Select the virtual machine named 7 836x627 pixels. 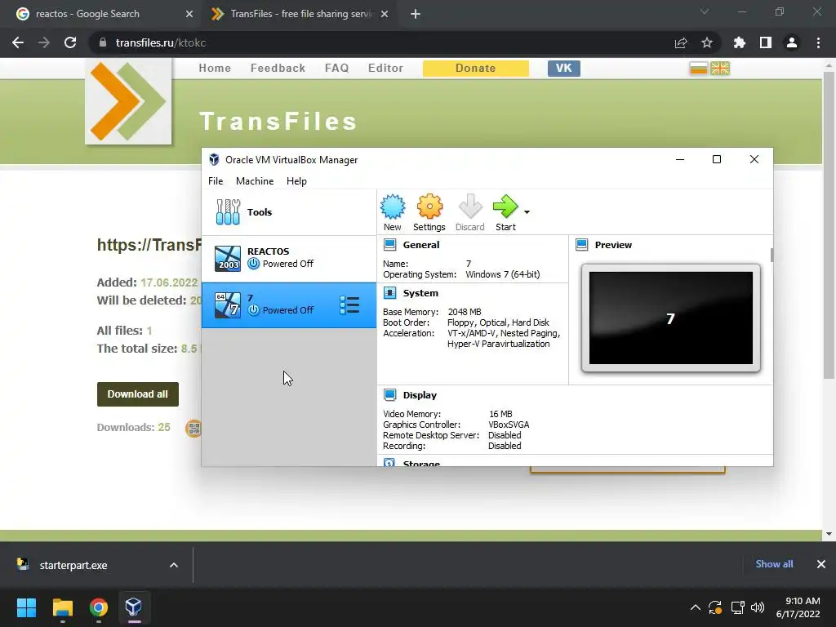(x=288, y=305)
